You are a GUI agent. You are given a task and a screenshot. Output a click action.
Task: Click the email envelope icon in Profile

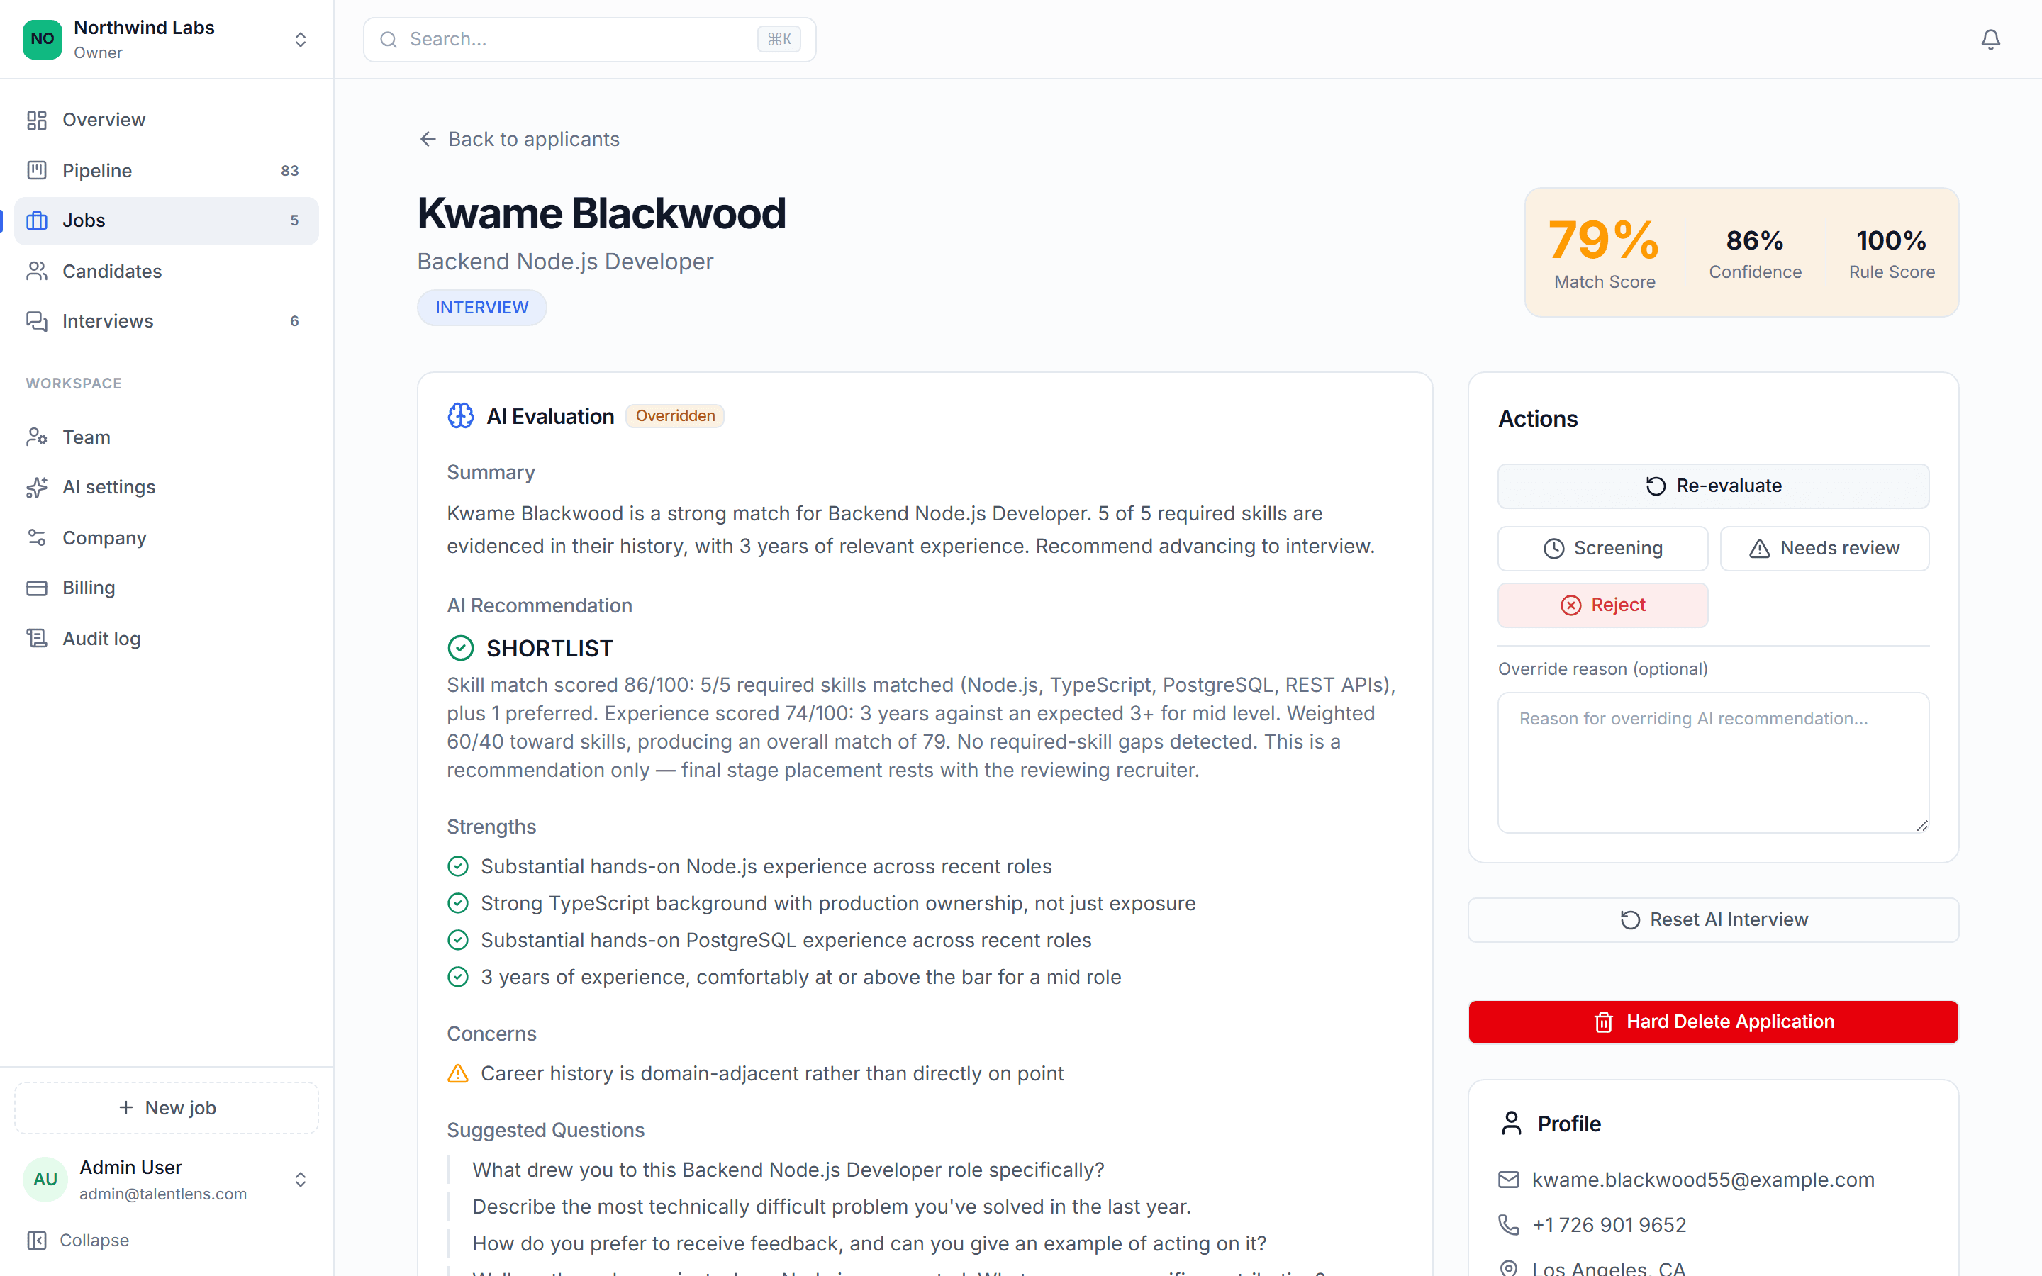1509,1180
